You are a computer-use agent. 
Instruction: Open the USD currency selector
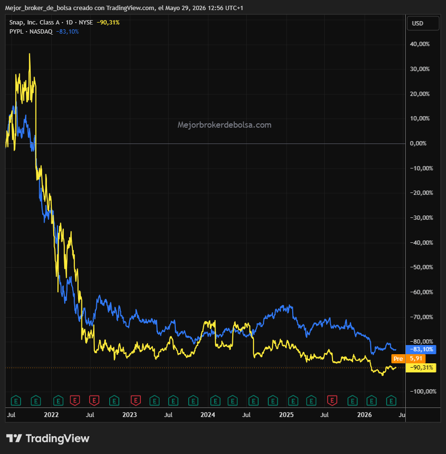pyautogui.click(x=423, y=23)
